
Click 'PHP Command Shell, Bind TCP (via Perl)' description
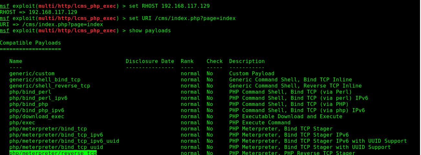[x=291, y=92]
